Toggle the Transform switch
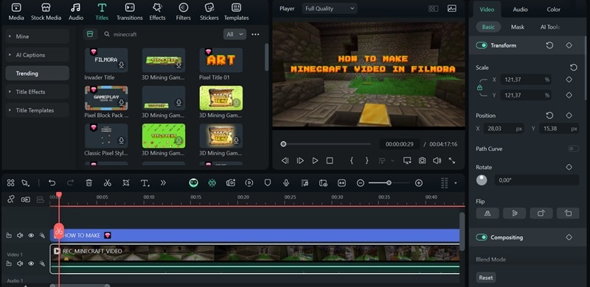Screen dimensions: 590x287 click(x=482, y=46)
